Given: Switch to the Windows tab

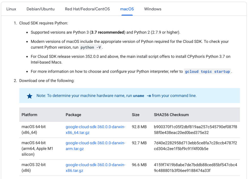Looking at the screenshot, I should pos(153,9).
